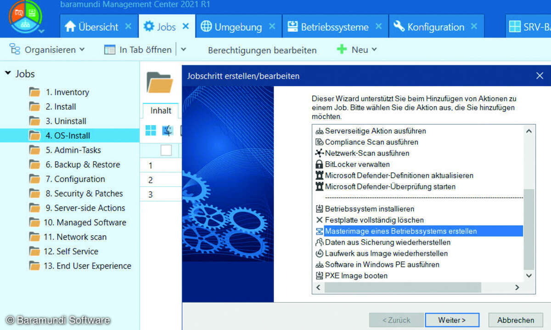Click the folder icon beside 4. OS-Install

(x=34, y=136)
